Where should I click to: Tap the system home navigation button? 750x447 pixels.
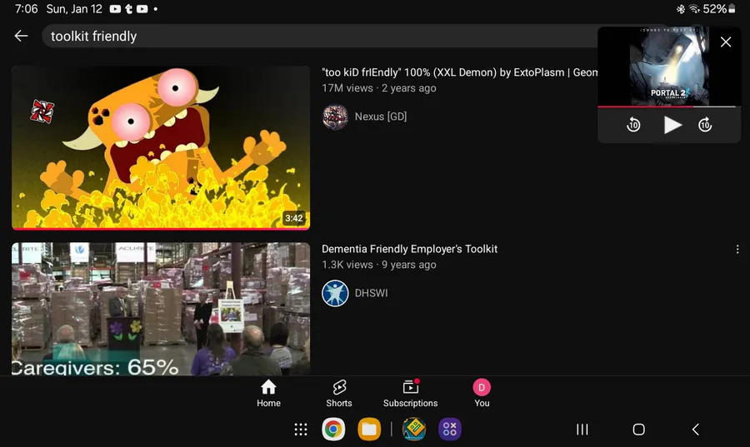pos(638,430)
